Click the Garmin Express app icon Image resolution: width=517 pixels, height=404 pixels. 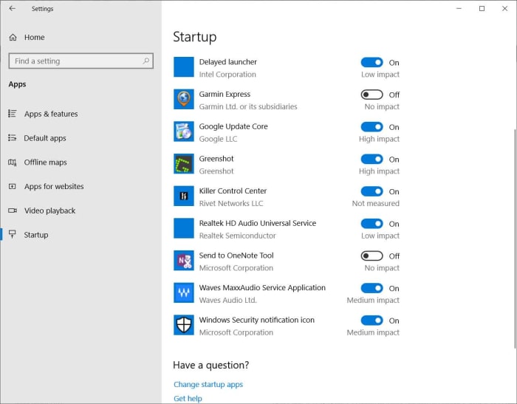pyautogui.click(x=183, y=100)
